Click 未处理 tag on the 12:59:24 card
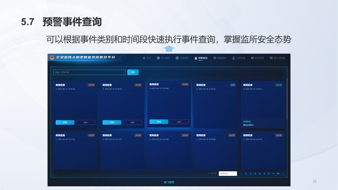Image resolution: width=338 pixels, height=190 pixels. coord(138,85)
